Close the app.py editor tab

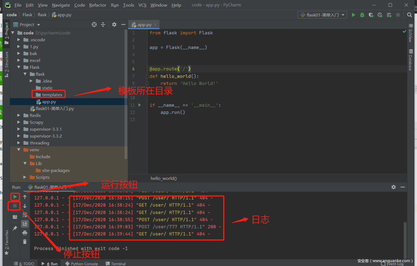pyautogui.click(x=155, y=24)
